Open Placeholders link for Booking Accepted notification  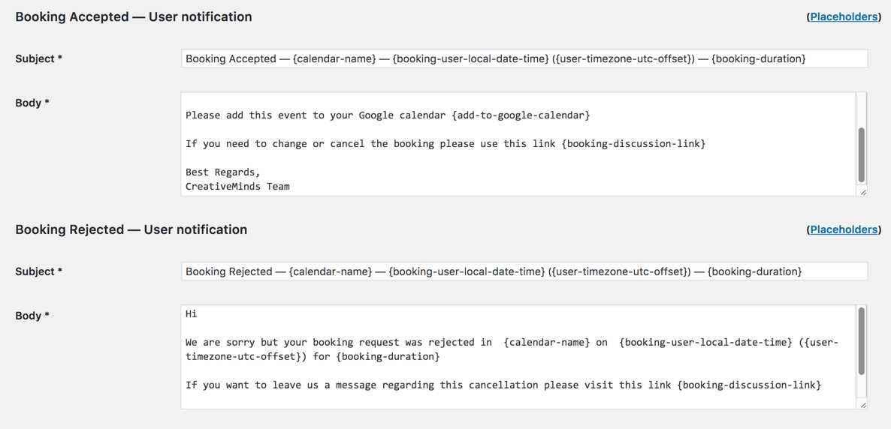(844, 16)
